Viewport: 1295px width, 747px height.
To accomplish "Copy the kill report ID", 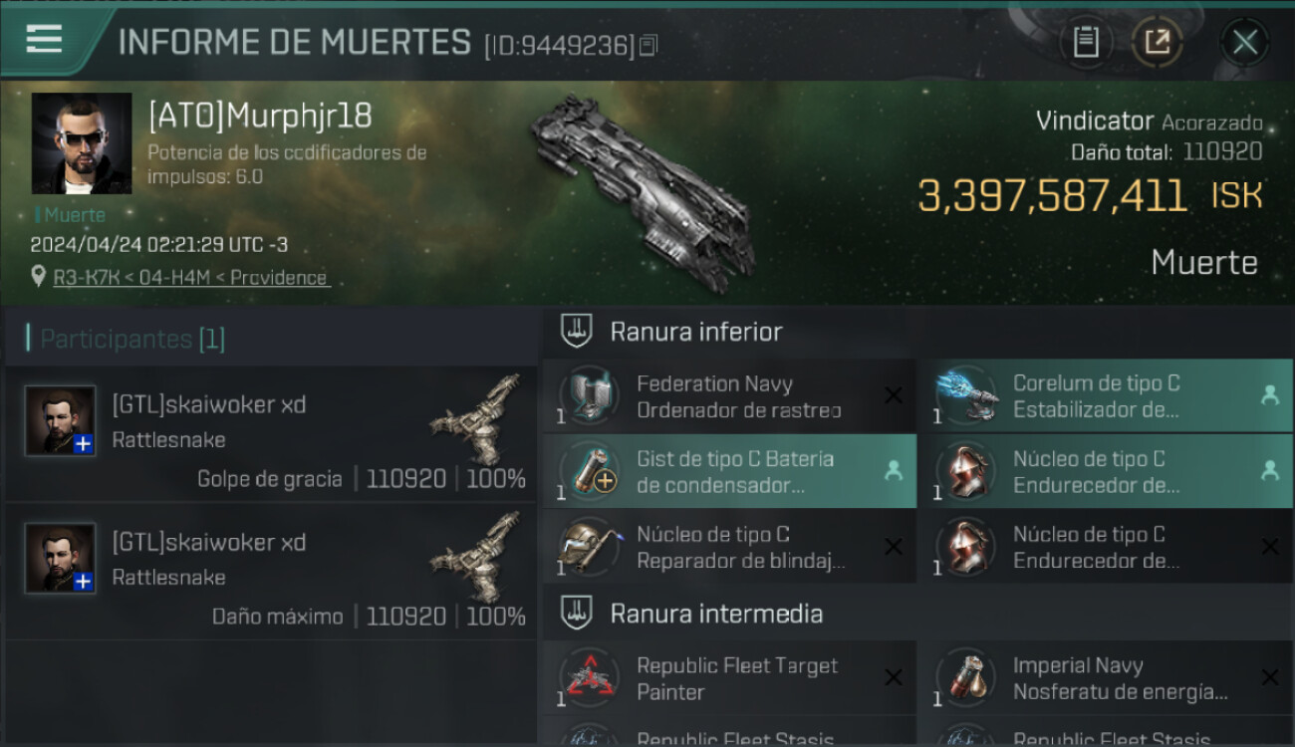I will tap(648, 45).
